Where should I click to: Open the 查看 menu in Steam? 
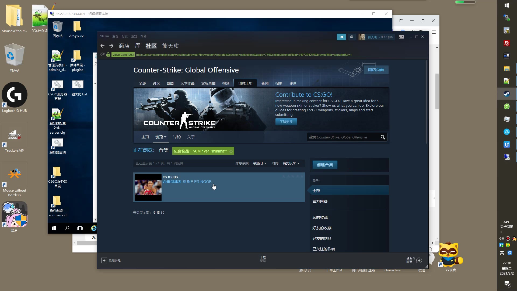coord(115,36)
